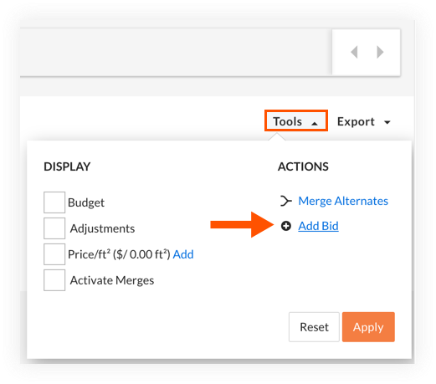Collapse the Tools dropdown menu

tap(296, 120)
